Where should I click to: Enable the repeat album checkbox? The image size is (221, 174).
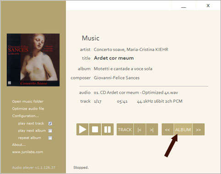click(50, 138)
